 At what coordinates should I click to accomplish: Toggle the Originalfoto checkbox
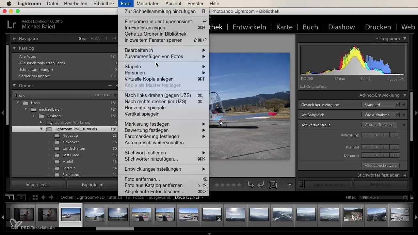tap(302, 86)
